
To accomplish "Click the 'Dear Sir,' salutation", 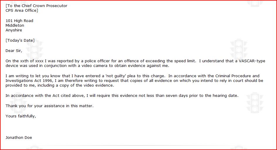I will pyautogui.click(x=14, y=51).
